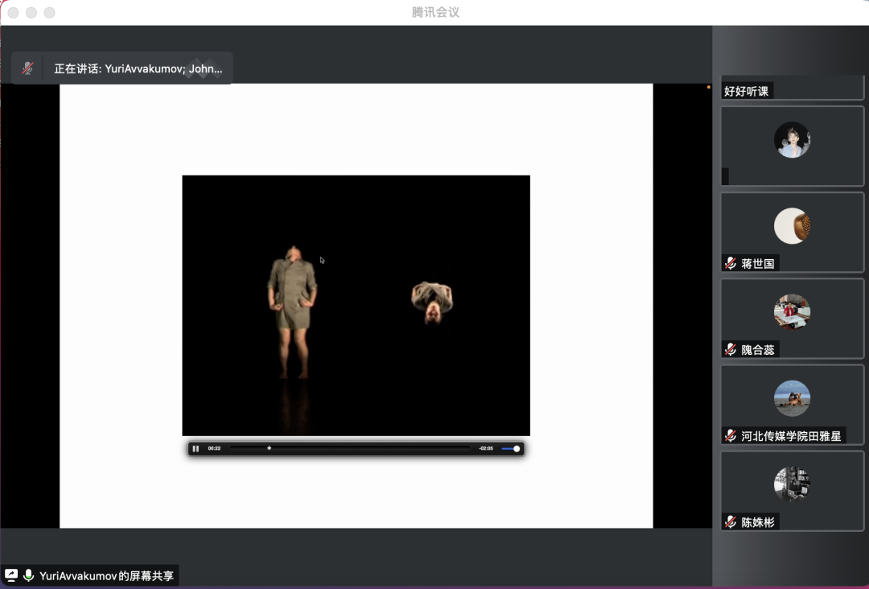869x589 pixels.
Task: Click the shared video with the dancer
Action: click(356, 306)
